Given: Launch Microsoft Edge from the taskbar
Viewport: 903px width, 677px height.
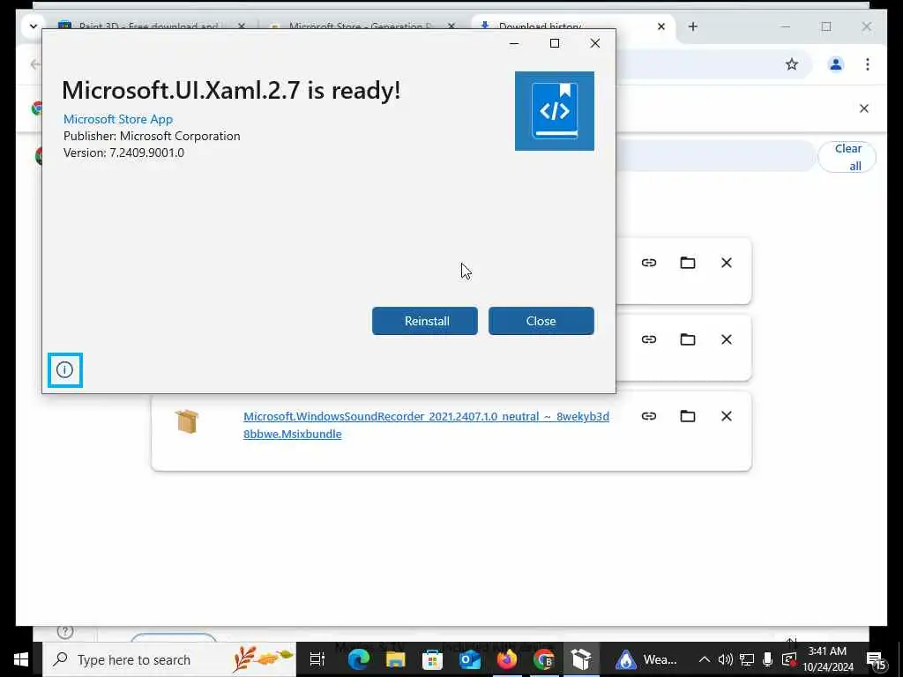Looking at the screenshot, I should [x=358, y=659].
